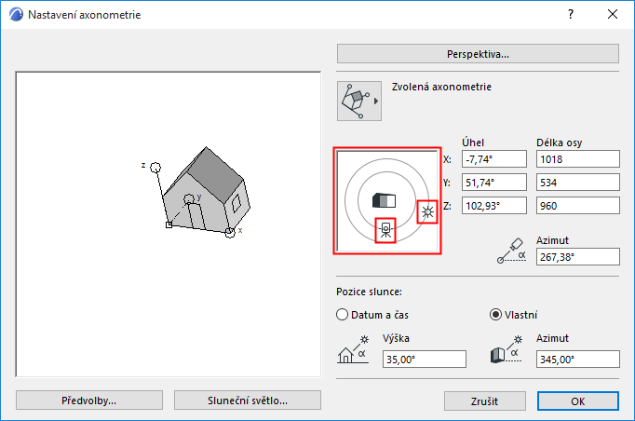Select the Datum a čas radio option
Screen dimensions: 635x421
click(343, 315)
